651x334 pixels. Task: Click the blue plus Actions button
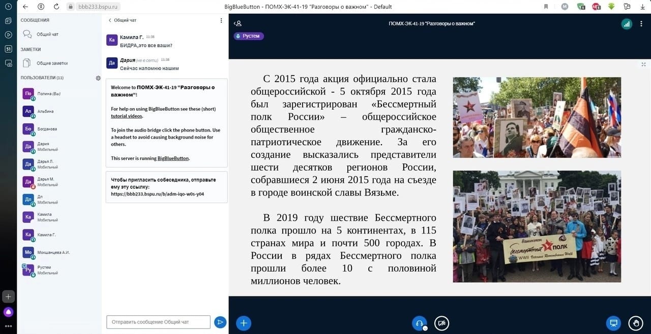[244, 323]
